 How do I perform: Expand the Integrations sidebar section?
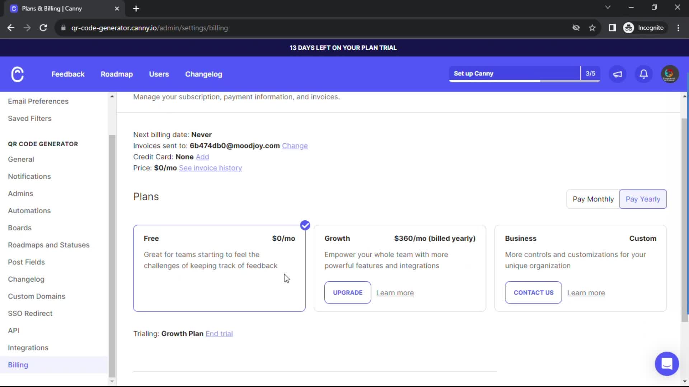point(28,347)
